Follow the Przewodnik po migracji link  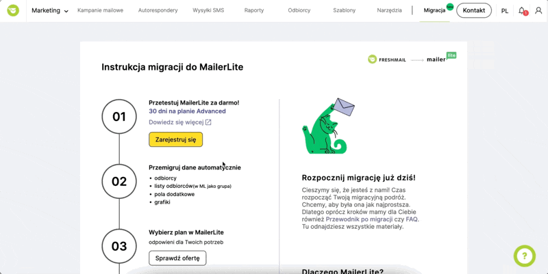pyautogui.click(x=353, y=219)
